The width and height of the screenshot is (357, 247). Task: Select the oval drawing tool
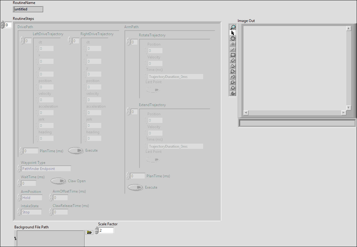pyautogui.click(x=233, y=88)
